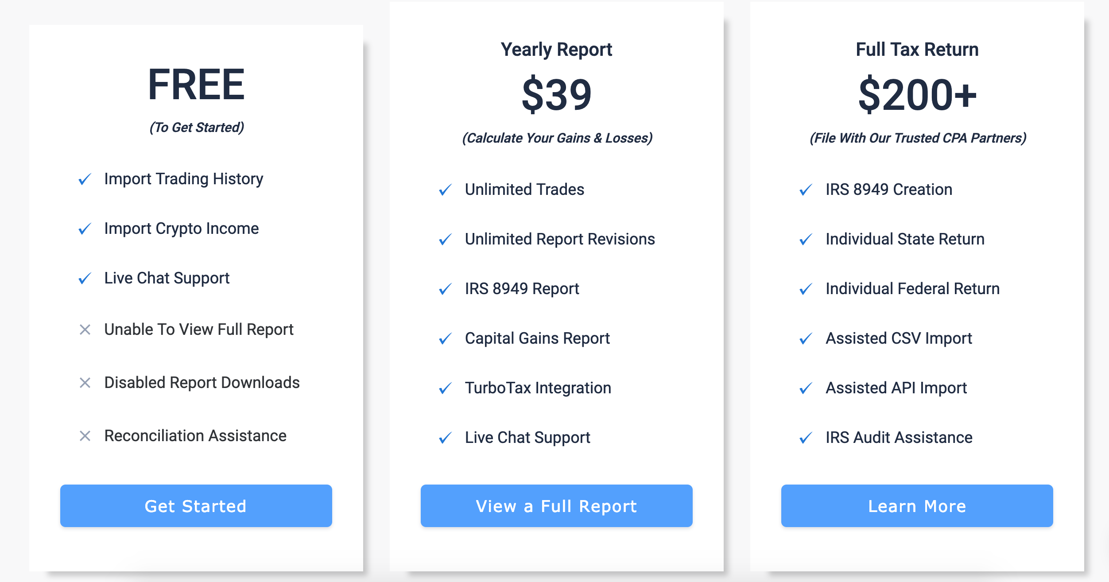
Task: Click checkmark next to IRS Audit Assistance
Action: pyautogui.click(x=806, y=438)
